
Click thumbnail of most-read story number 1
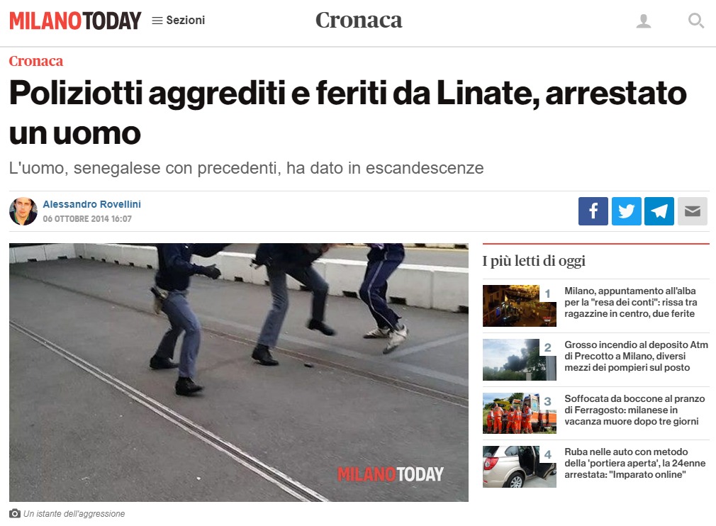(x=519, y=306)
